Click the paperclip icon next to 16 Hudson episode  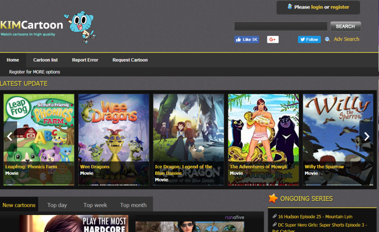[274, 216]
